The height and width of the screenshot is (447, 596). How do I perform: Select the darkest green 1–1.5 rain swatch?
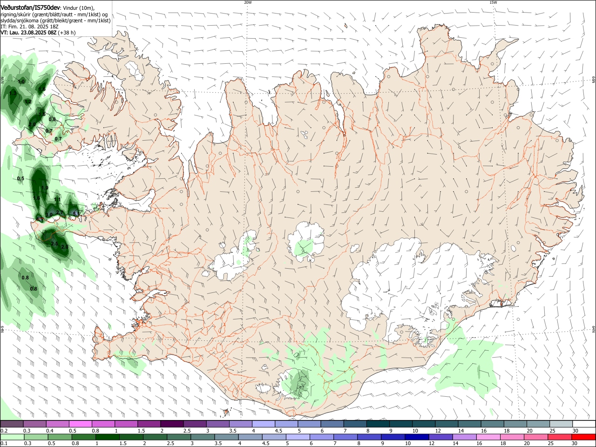click(x=108, y=437)
